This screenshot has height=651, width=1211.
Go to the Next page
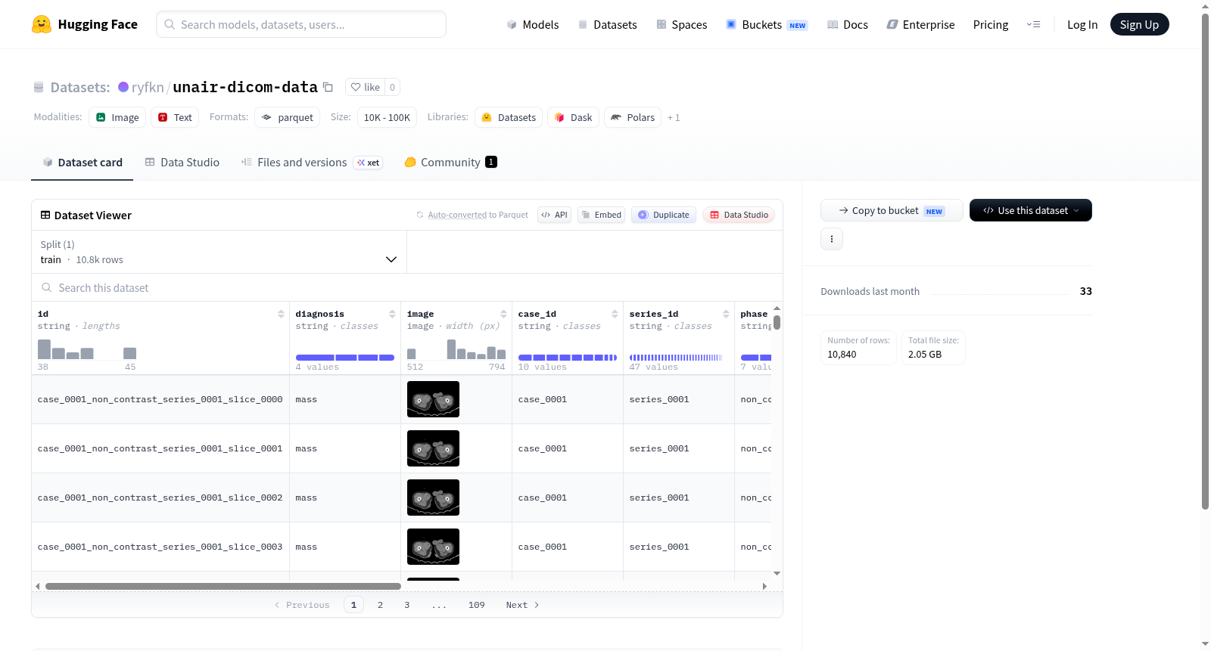[522, 605]
